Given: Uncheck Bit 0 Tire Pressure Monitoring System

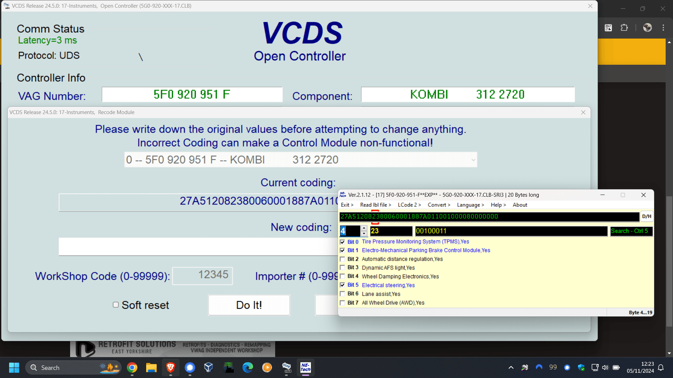Looking at the screenshot, I should [342, 242].
